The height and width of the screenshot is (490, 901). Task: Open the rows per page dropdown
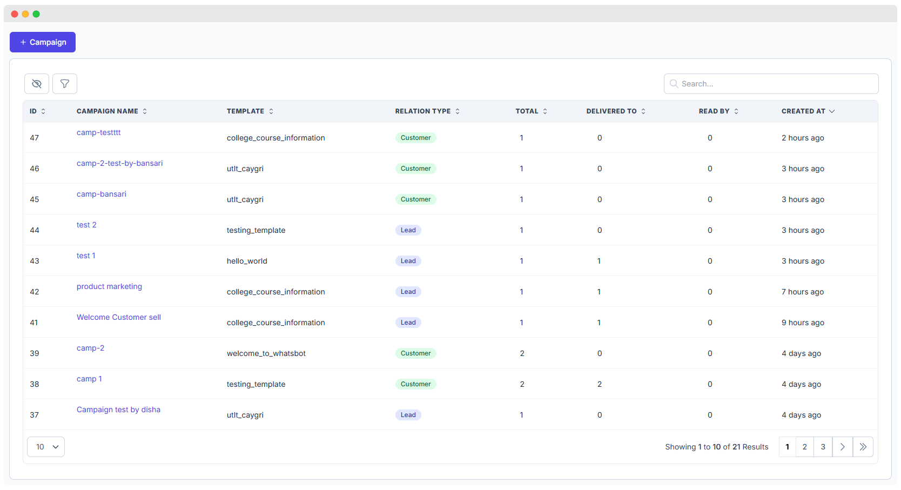tap(46, 447)
